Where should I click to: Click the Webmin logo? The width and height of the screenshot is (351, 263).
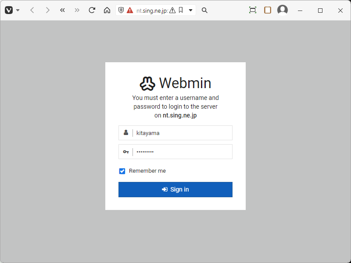[x=175, y=83]
